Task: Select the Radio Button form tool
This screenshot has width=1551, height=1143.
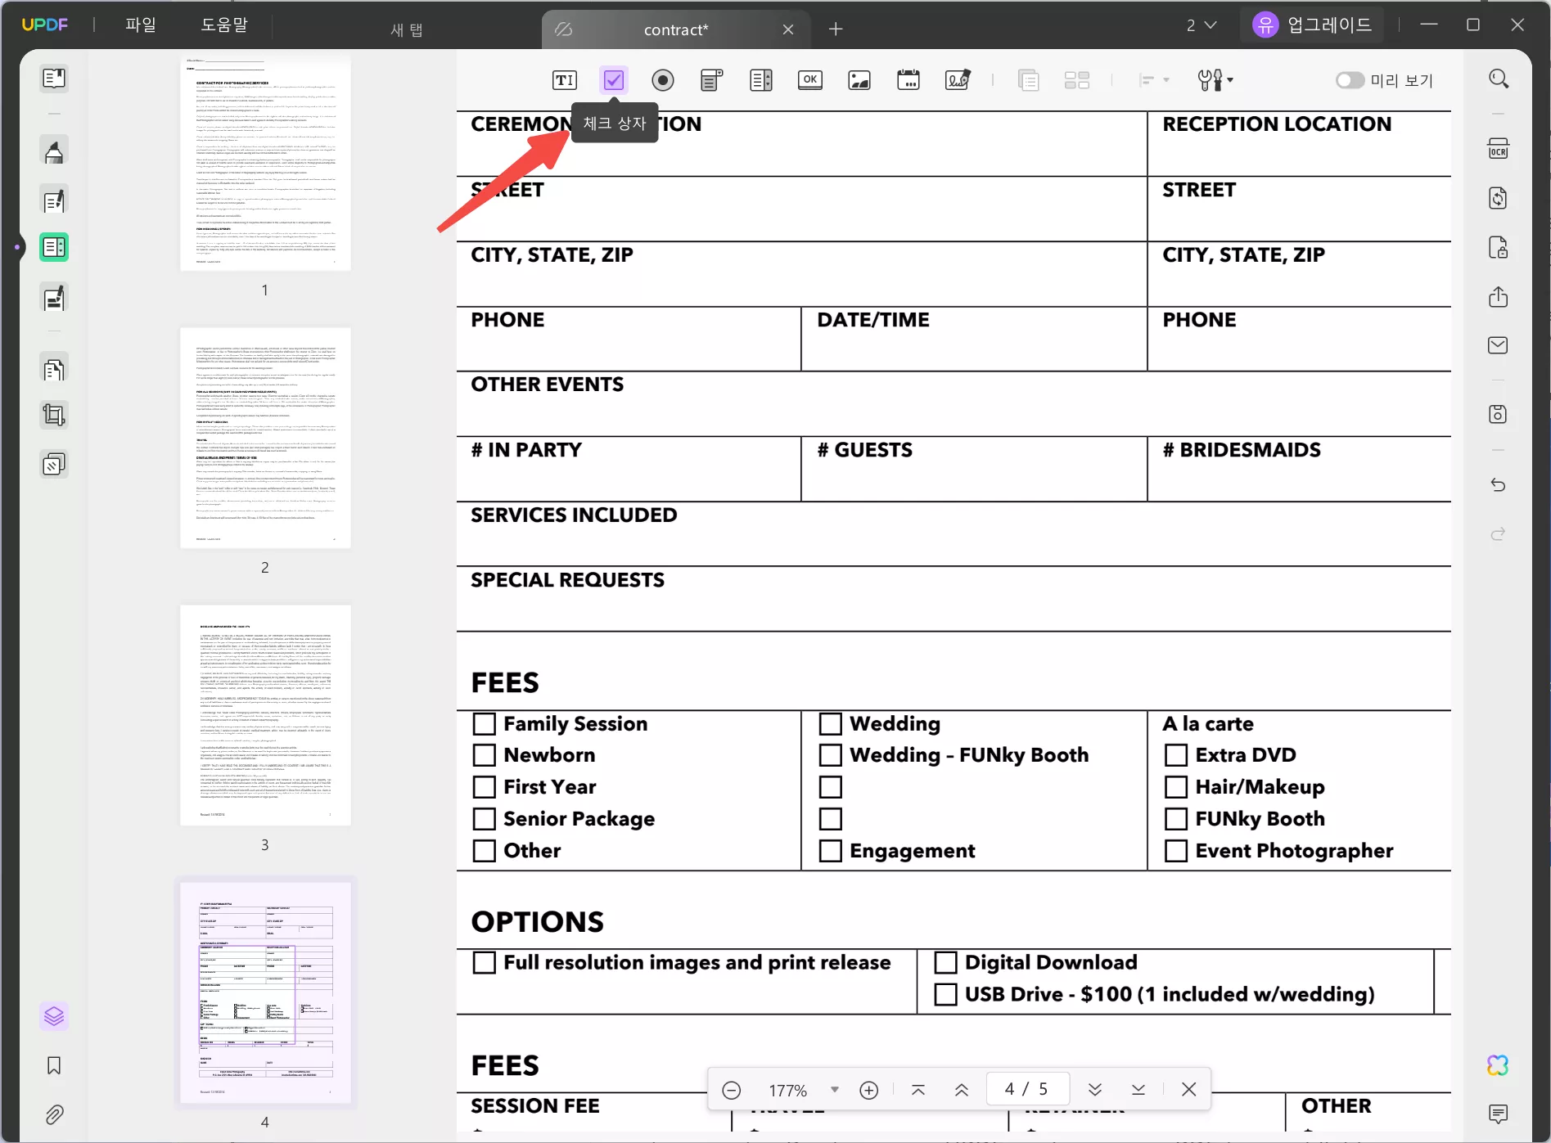Action: [x=663, y=80]
